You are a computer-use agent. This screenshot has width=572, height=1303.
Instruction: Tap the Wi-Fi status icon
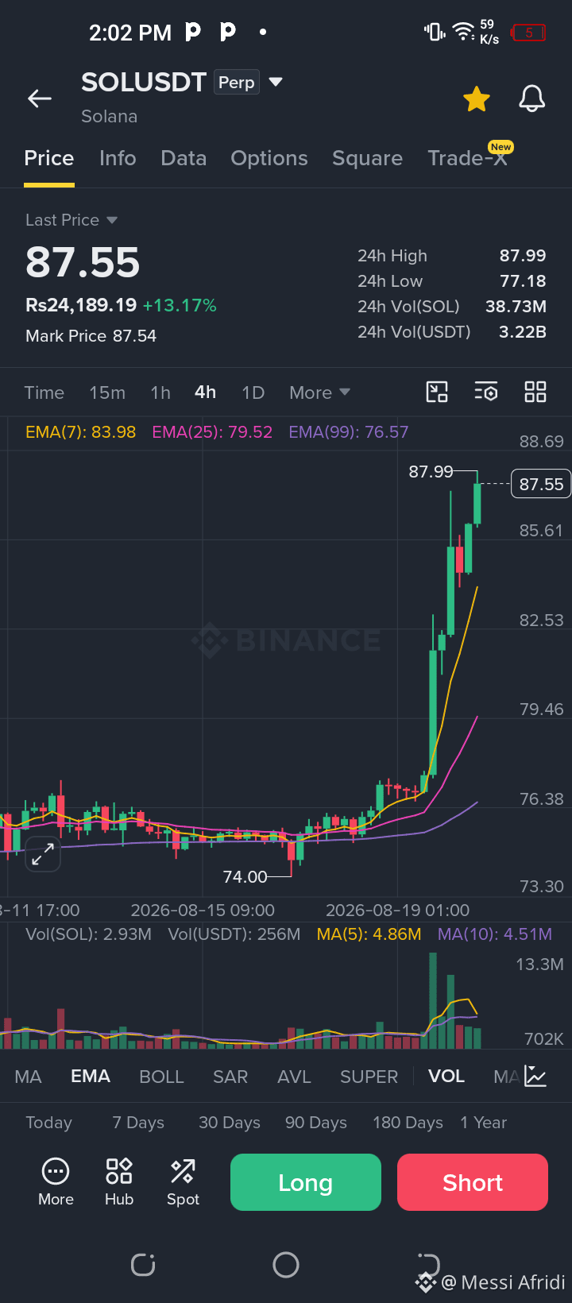[463, 32]
